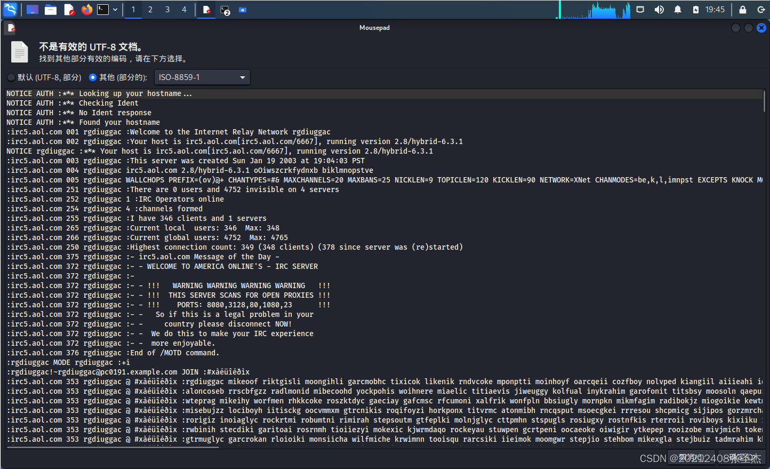Click the "WALLCHOPS PREFIX" line 005
770x469 pixels.
click(384, 180)
